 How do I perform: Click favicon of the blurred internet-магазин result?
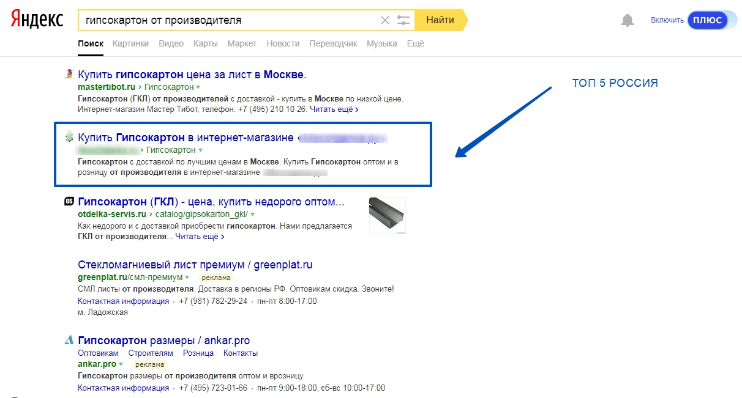point(69,138)
